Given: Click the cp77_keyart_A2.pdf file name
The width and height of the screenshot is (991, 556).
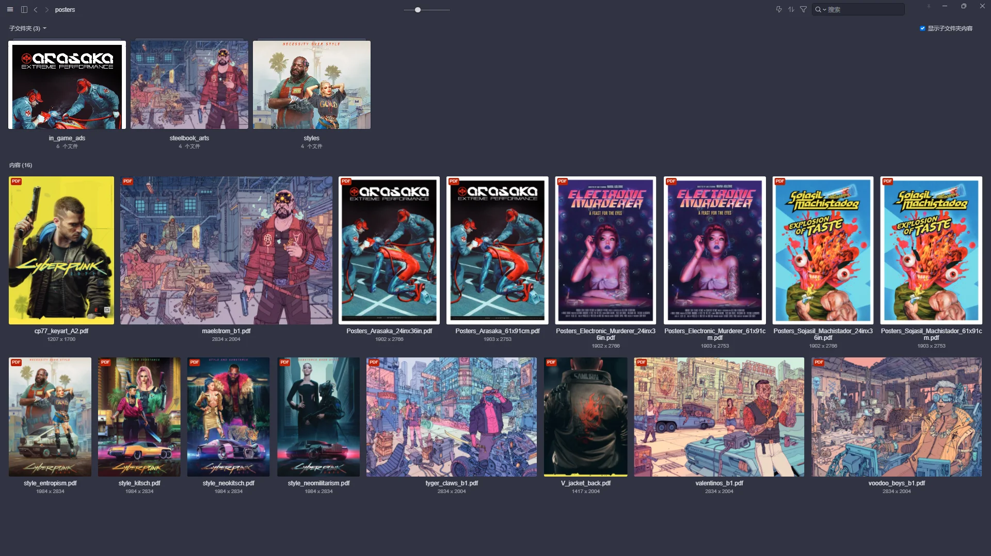Looking at the screenshot, I should pyautogui.click(x=61, y=331).
